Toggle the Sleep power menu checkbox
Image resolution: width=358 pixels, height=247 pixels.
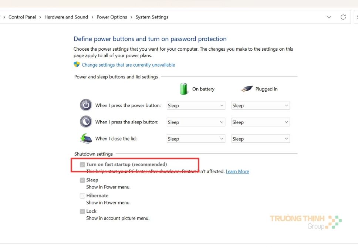coord(82,180)
